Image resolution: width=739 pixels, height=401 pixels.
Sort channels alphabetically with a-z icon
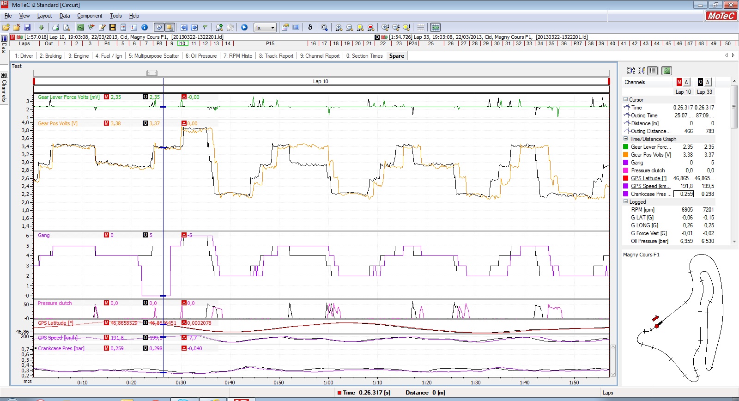(x=631, y=71)
